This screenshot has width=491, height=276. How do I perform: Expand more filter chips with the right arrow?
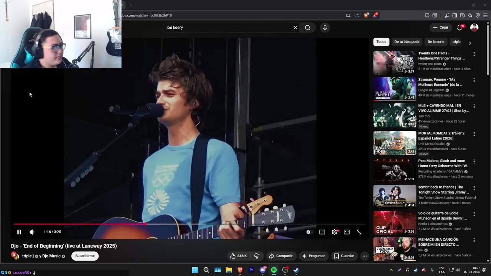[470, 43]
